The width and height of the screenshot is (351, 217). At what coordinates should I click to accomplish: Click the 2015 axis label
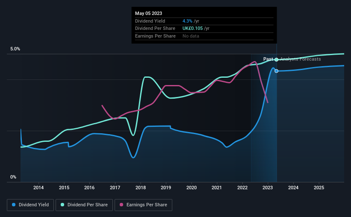(64, 188)
